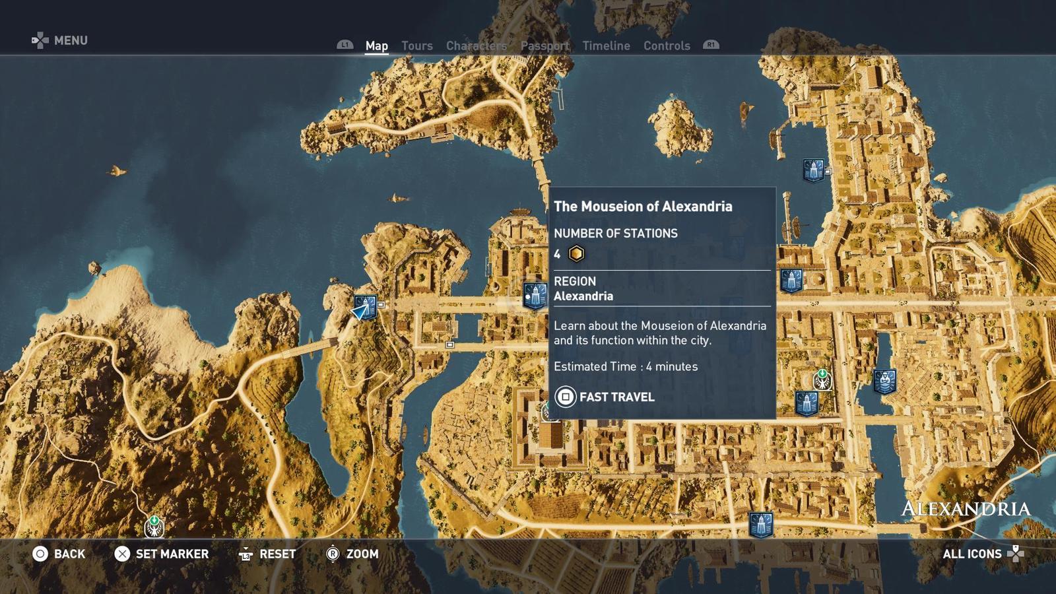Go to the Passport tab
The height and width of the screenshot is (594, 1056).
coord(544,46)
